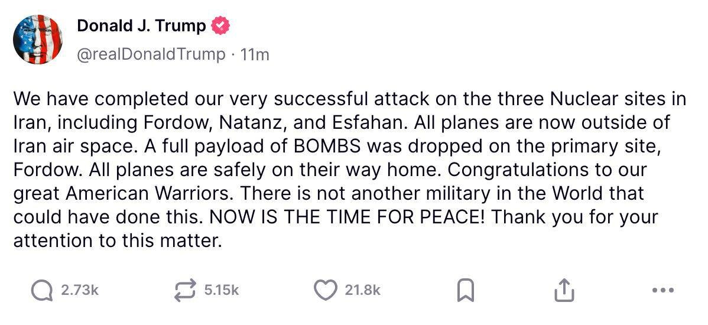Open the Donald J. Trump display name
Viewport: 708px width, 325px height.
[x=141, y=26]
